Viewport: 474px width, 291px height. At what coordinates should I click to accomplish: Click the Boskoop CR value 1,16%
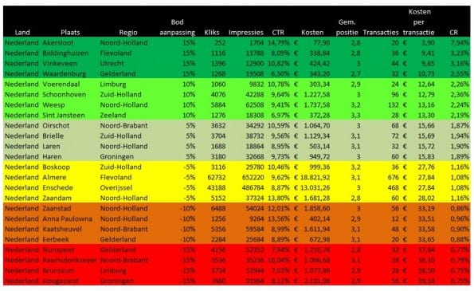click(460, 167)
